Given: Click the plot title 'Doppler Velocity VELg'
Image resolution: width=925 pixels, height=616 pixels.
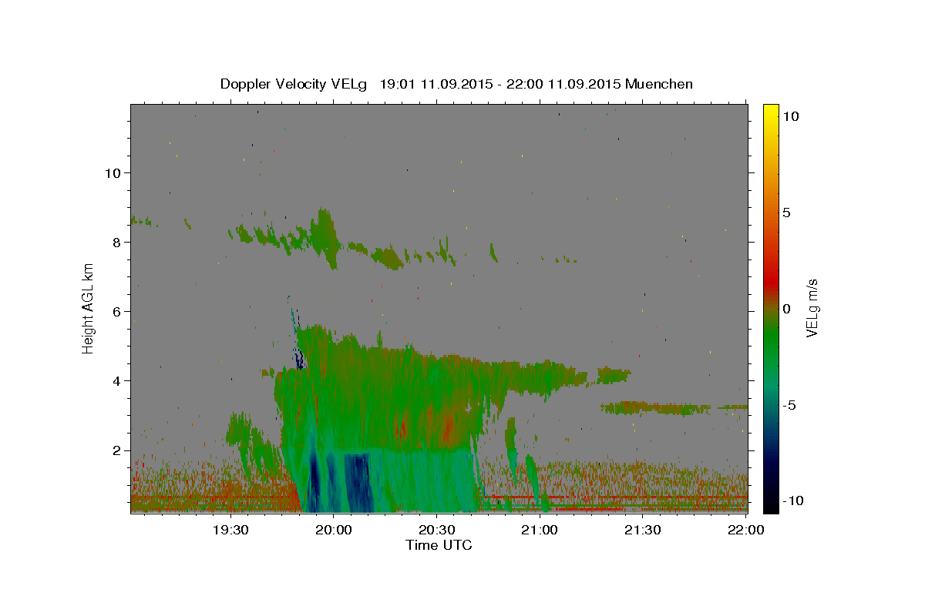Looking at the screenshot, I should (x=294, y=84).
